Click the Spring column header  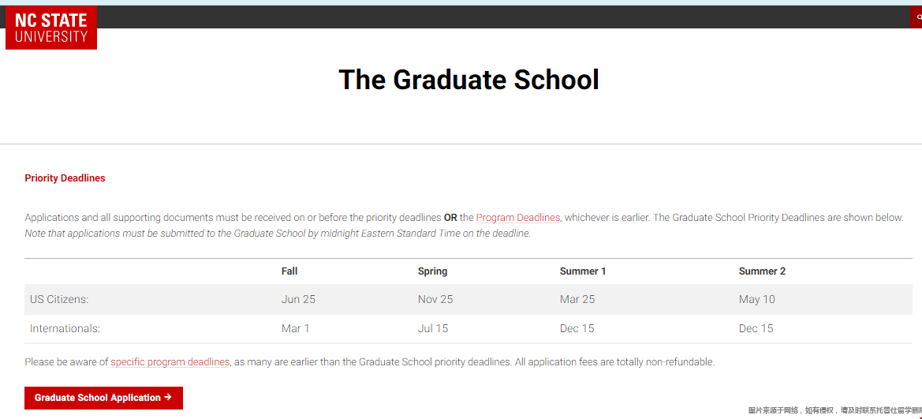432,271
